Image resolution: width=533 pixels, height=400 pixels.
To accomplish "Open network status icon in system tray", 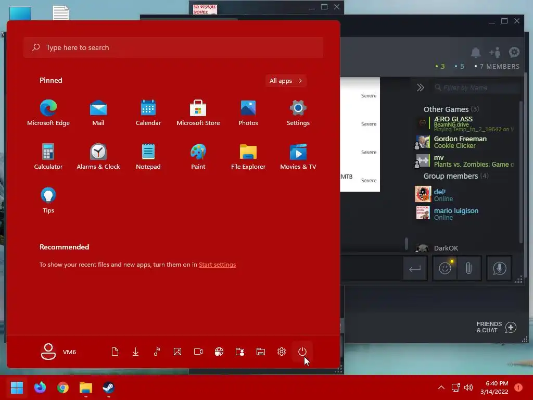I will click(455, 387).
